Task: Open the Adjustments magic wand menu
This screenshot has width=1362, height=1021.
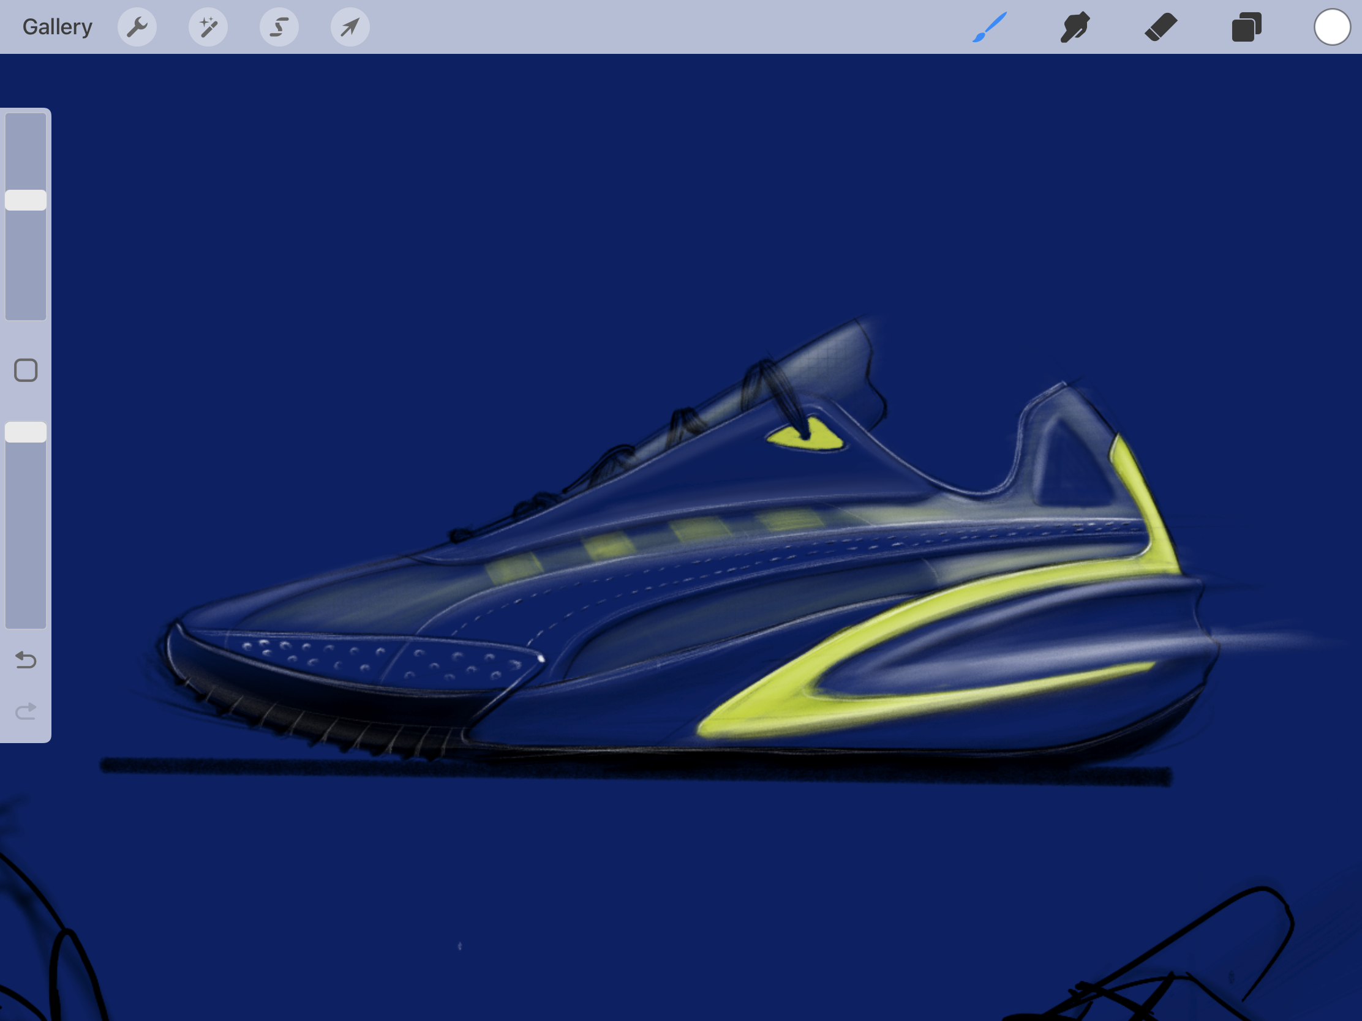Action: (x=208, y=27)
